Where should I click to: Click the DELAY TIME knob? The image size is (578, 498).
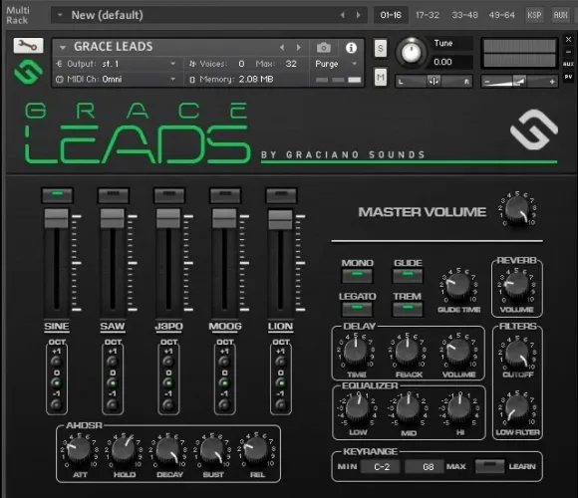[356, 351]
